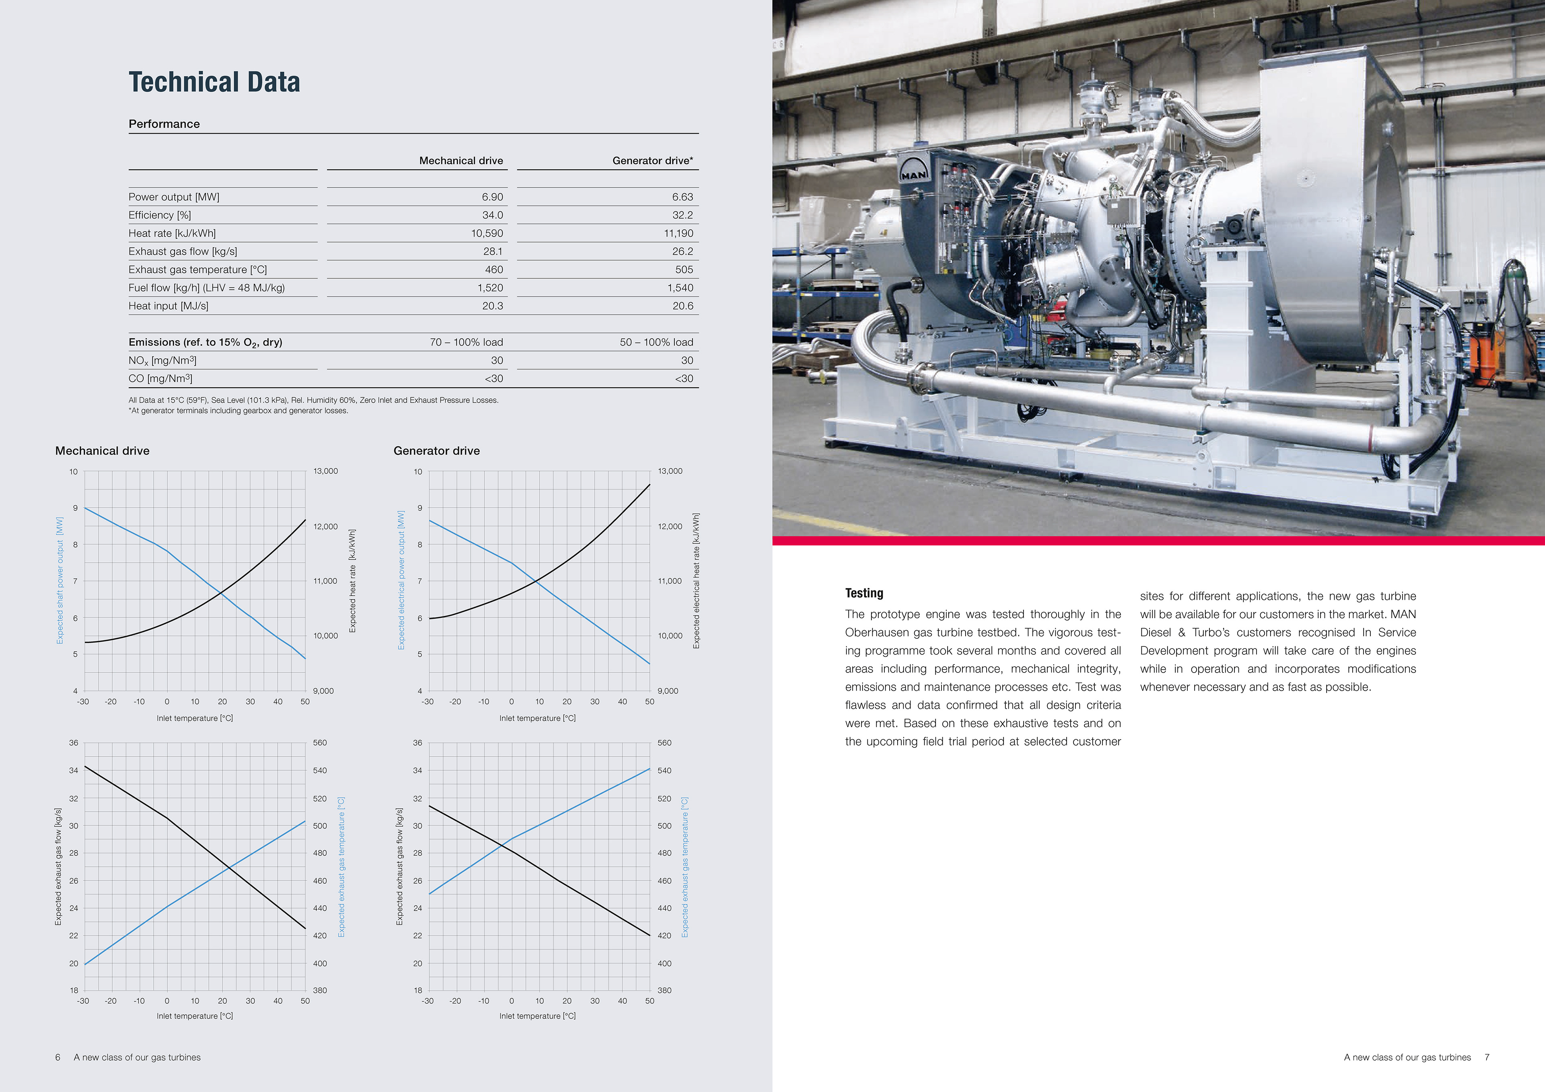Click 'Expected electrical power output [MW]' axis label

(402, 580)
